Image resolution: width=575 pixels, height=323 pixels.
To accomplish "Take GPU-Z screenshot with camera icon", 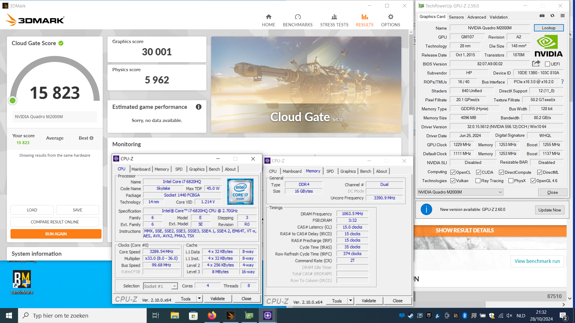I will (542, 16).
